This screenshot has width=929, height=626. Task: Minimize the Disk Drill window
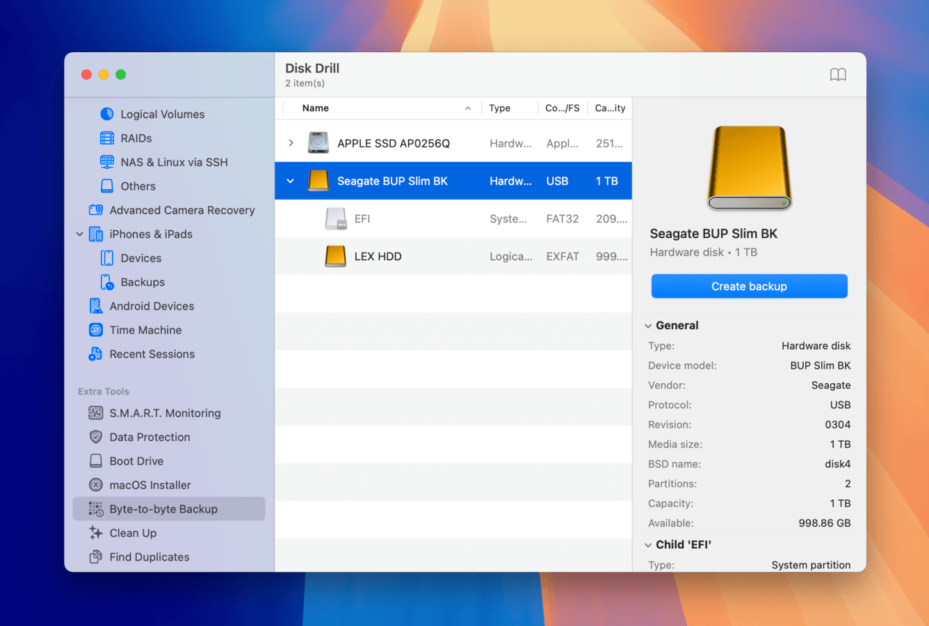click(x=104, y=74)
